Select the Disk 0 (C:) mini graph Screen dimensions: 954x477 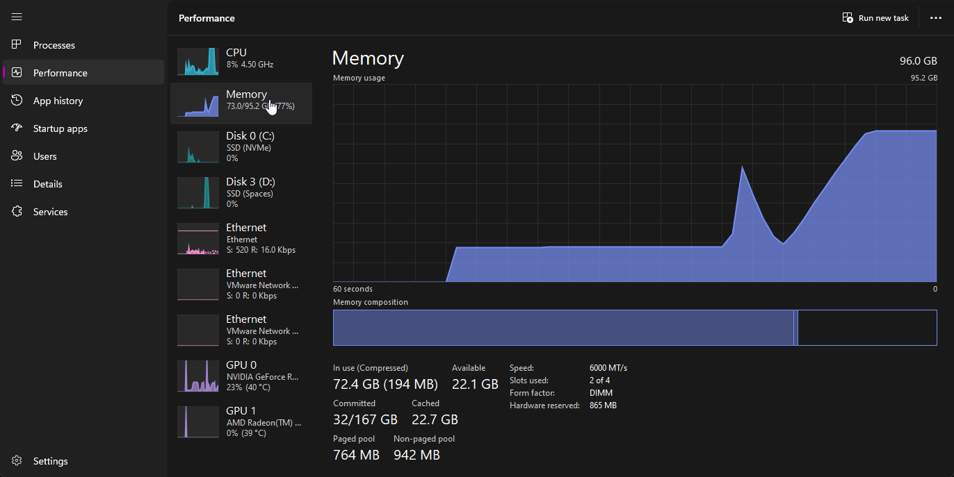198,149
